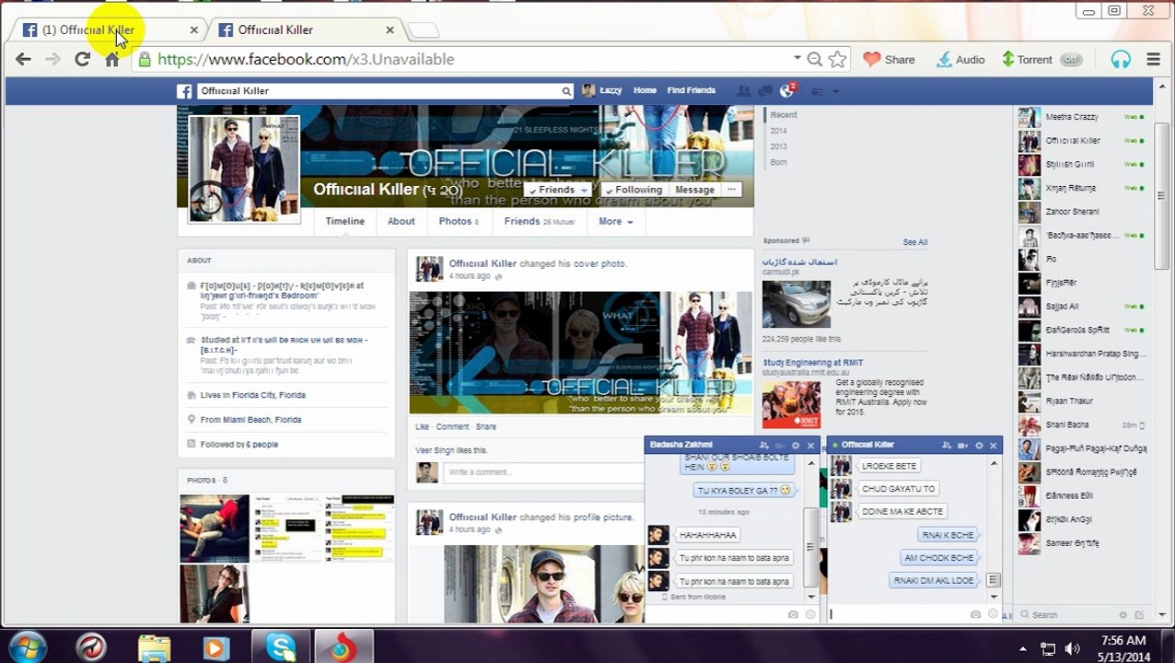Focus the chat sidebar Search field

pos(1068,615)
